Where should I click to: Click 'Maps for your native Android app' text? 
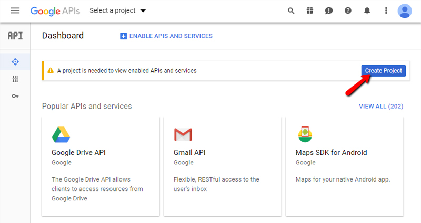tap(343, 179)
